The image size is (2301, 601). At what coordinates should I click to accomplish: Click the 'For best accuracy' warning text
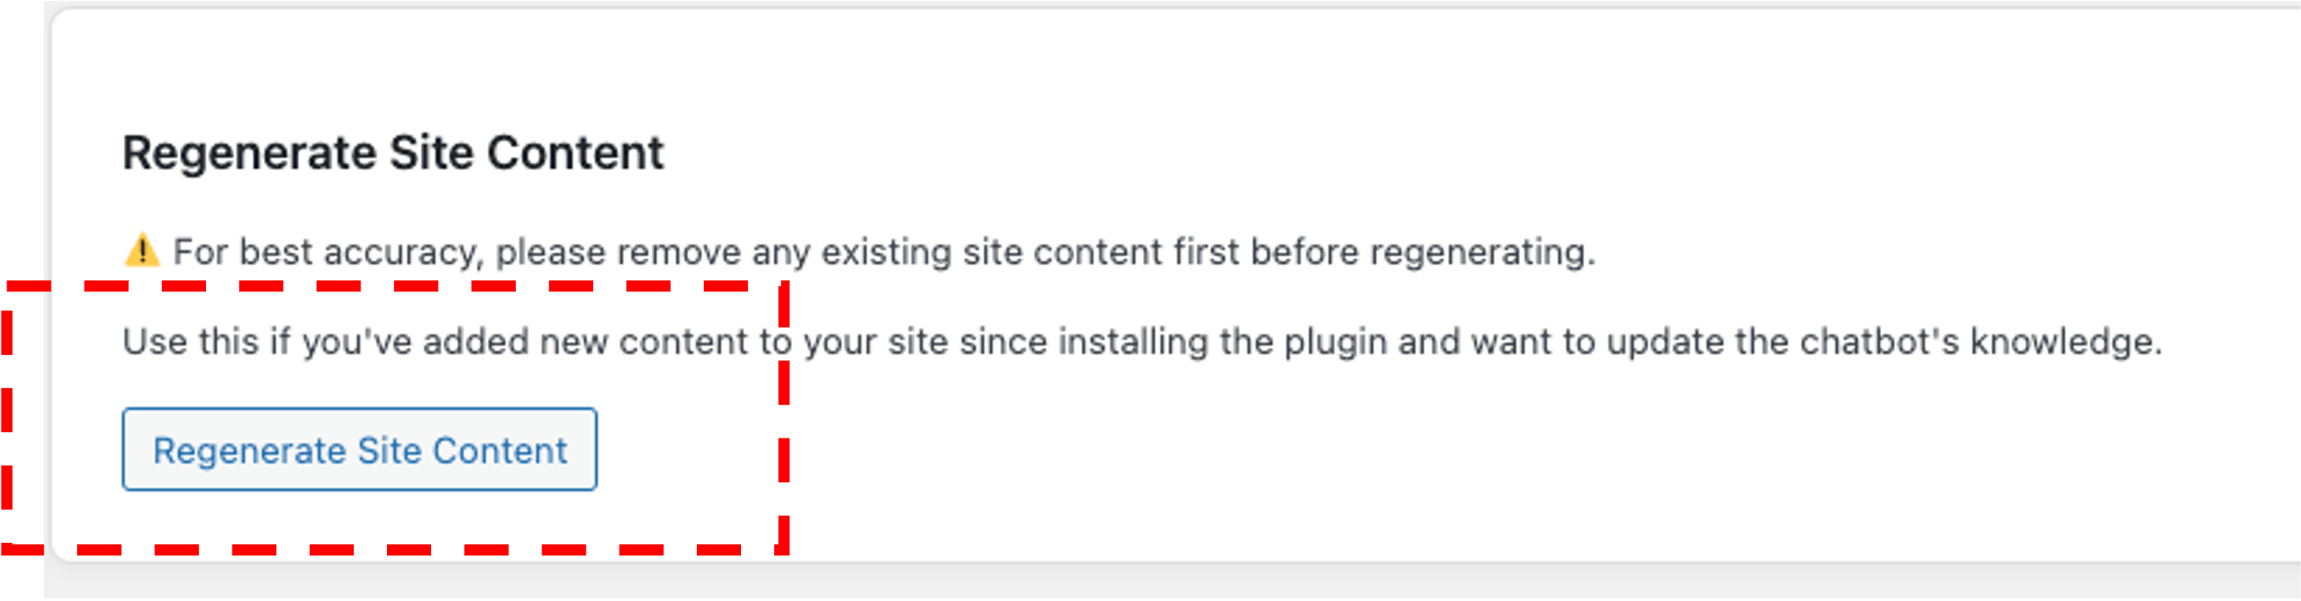point(884,253)
